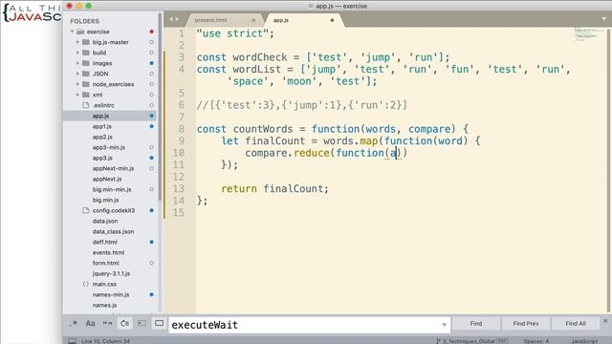
Task: Open app3-min.js in sidebar
Action: click(109, 147)
